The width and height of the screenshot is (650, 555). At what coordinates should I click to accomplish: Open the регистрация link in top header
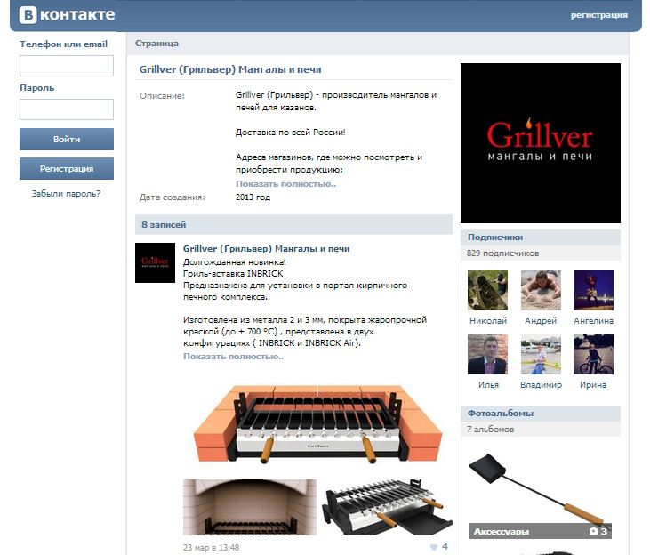point(598,15)
